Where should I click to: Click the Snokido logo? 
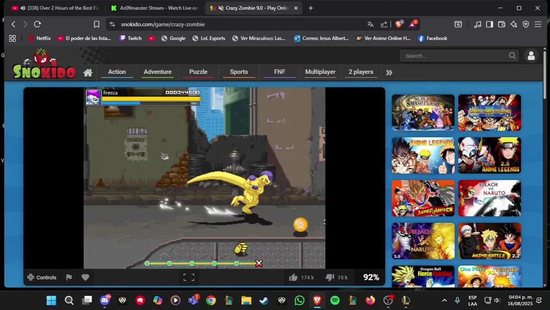click(x=43, y=64)
